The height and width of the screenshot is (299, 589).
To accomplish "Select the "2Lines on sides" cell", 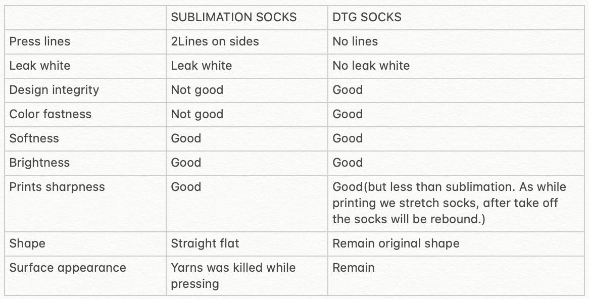I will [x=215, y=41].
